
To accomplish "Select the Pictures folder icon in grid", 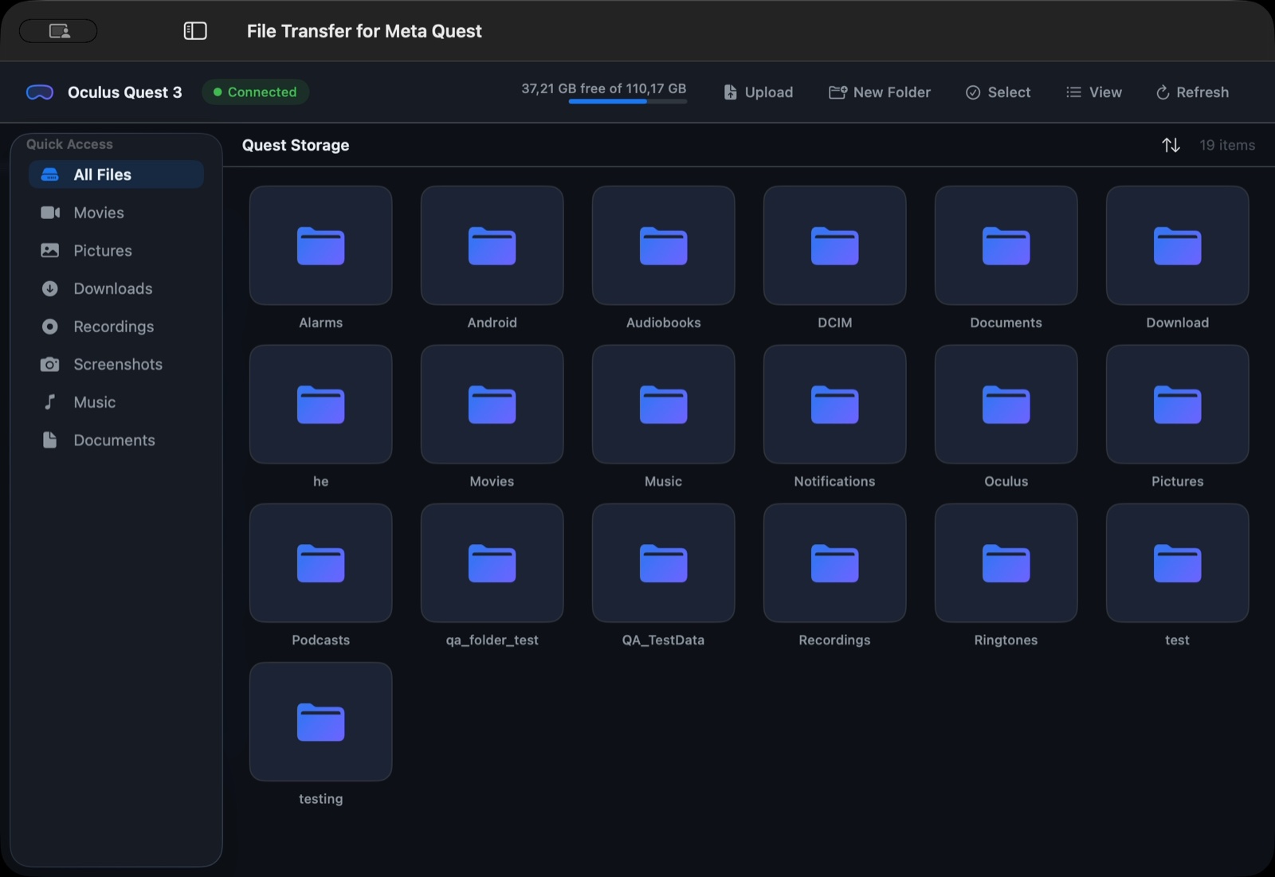I will 1177,404.
